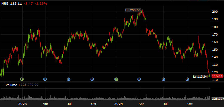This screenshot has width=224, height=107.
Task: Click the earnings E marker near 2023
Action: point(22,79)
